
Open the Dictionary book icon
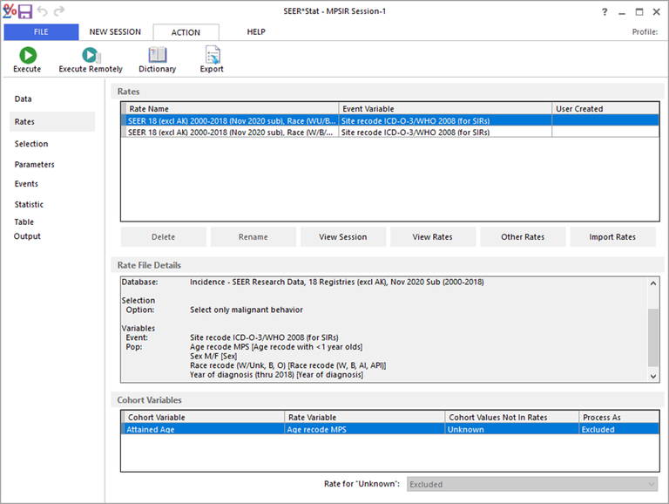(x=157, y=56)
